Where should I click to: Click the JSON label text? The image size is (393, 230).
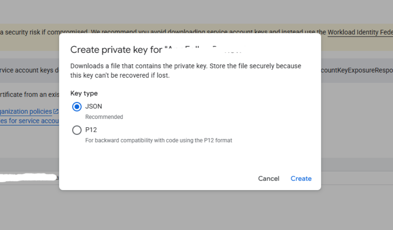pyautogui.click(x=94, y=106)
